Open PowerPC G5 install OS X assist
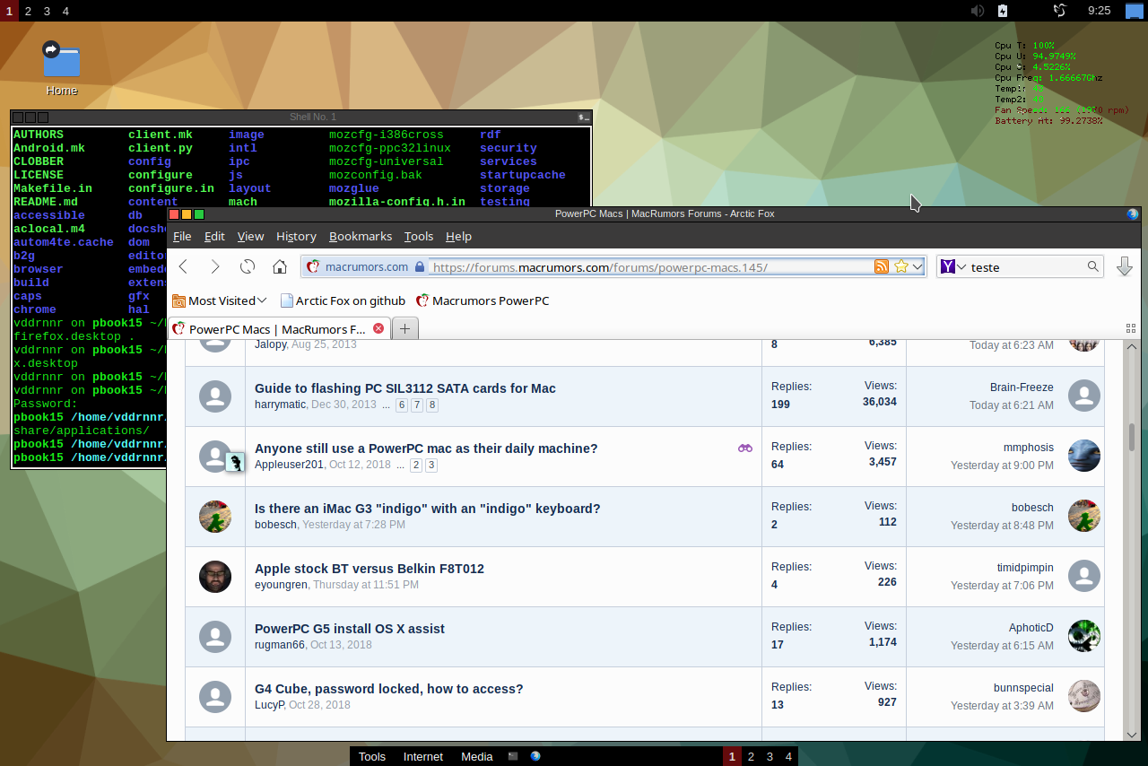Image resolution: width=1148 pixels, height=766 pixels. point(350,629)
